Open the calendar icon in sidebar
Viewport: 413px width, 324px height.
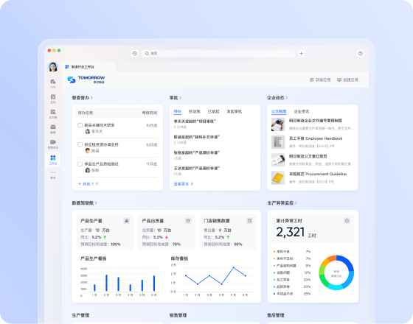53,96
